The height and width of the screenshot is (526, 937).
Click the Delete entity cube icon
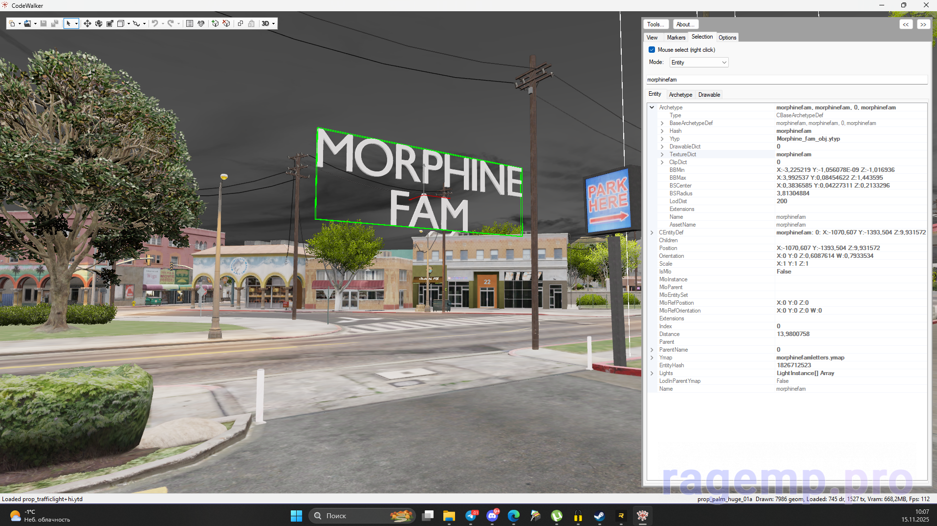point(226,23)
